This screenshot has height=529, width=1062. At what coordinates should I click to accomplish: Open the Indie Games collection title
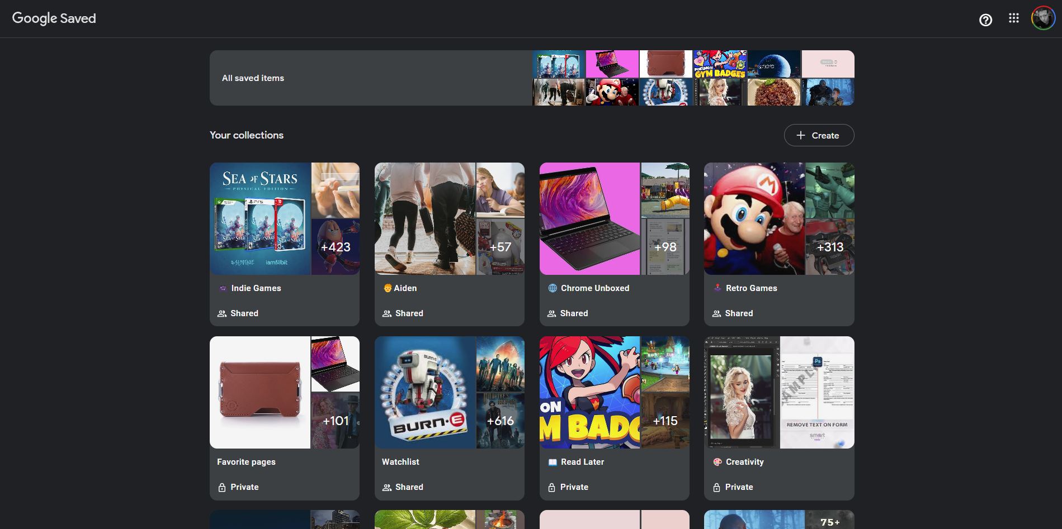pos(256,288)
